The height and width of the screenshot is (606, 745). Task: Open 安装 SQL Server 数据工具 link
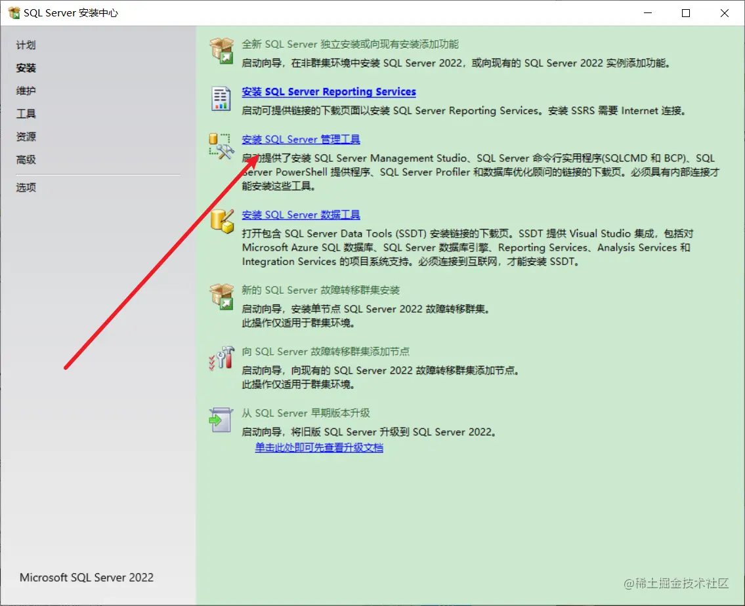pyautogui.click(x=301, y=214)
